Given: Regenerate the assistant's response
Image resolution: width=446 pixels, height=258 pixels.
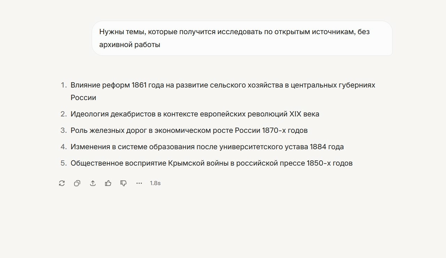Looking at the screenshot, I should click(x=62, y=183).
